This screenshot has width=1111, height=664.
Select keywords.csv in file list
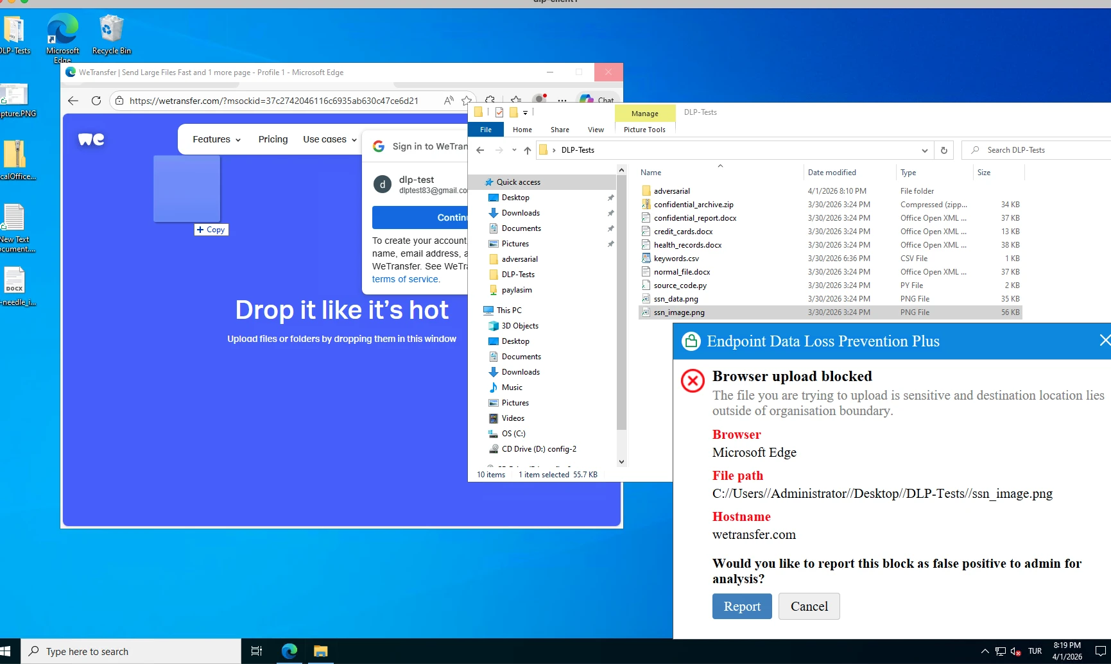click(676, 259)
